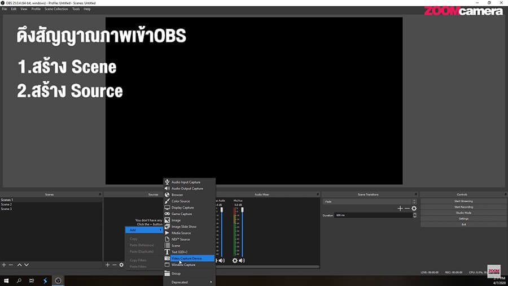Select 'Scenes 1' in the Scenes list
Screen dimensions: 508x286
pos(51,200)
